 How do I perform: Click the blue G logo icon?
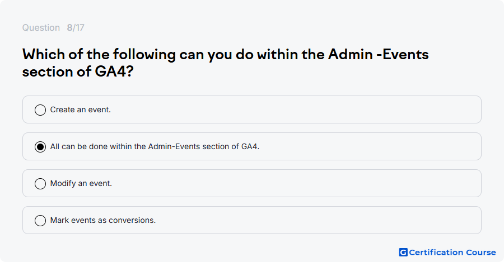[403, 253]
